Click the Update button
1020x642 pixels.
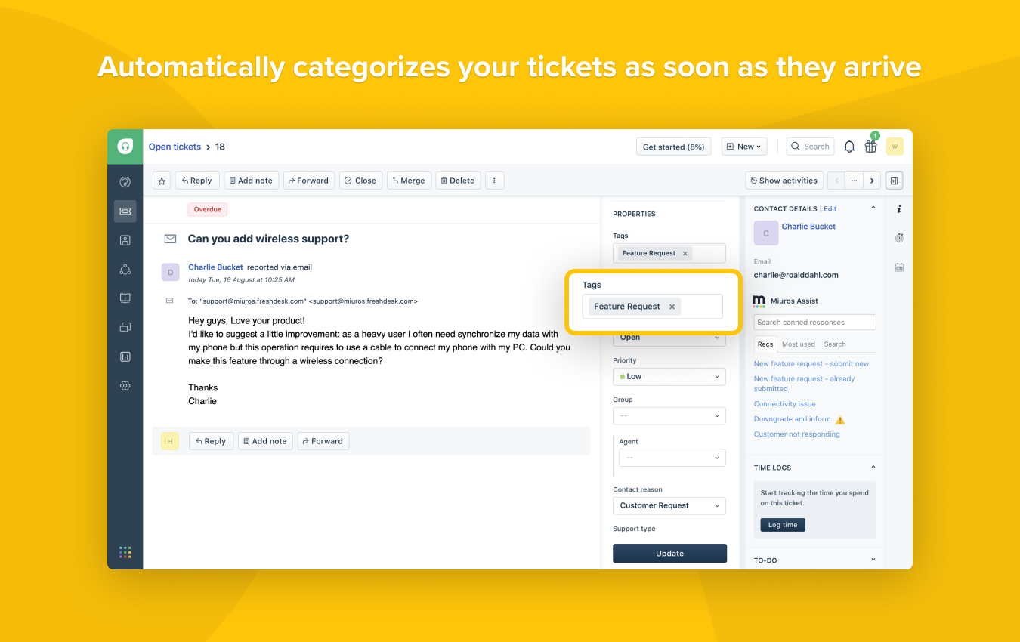(x=669, y=553)
